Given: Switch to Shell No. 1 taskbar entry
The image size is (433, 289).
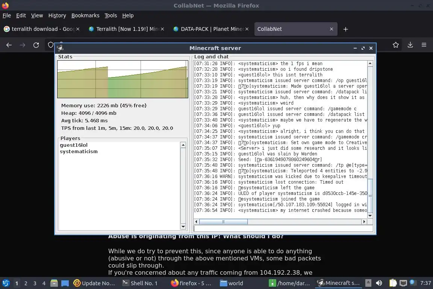Looking at the screenshot, I should (140, 283).
